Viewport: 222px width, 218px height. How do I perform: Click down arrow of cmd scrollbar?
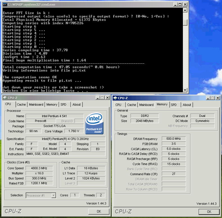pos(185,90)
